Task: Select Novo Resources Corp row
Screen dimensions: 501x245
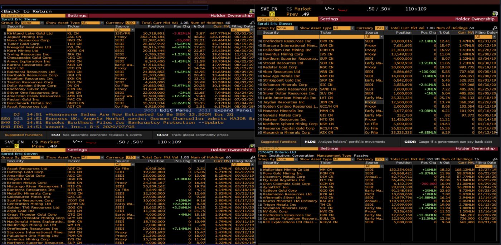Action: click(x=127, y=40)
